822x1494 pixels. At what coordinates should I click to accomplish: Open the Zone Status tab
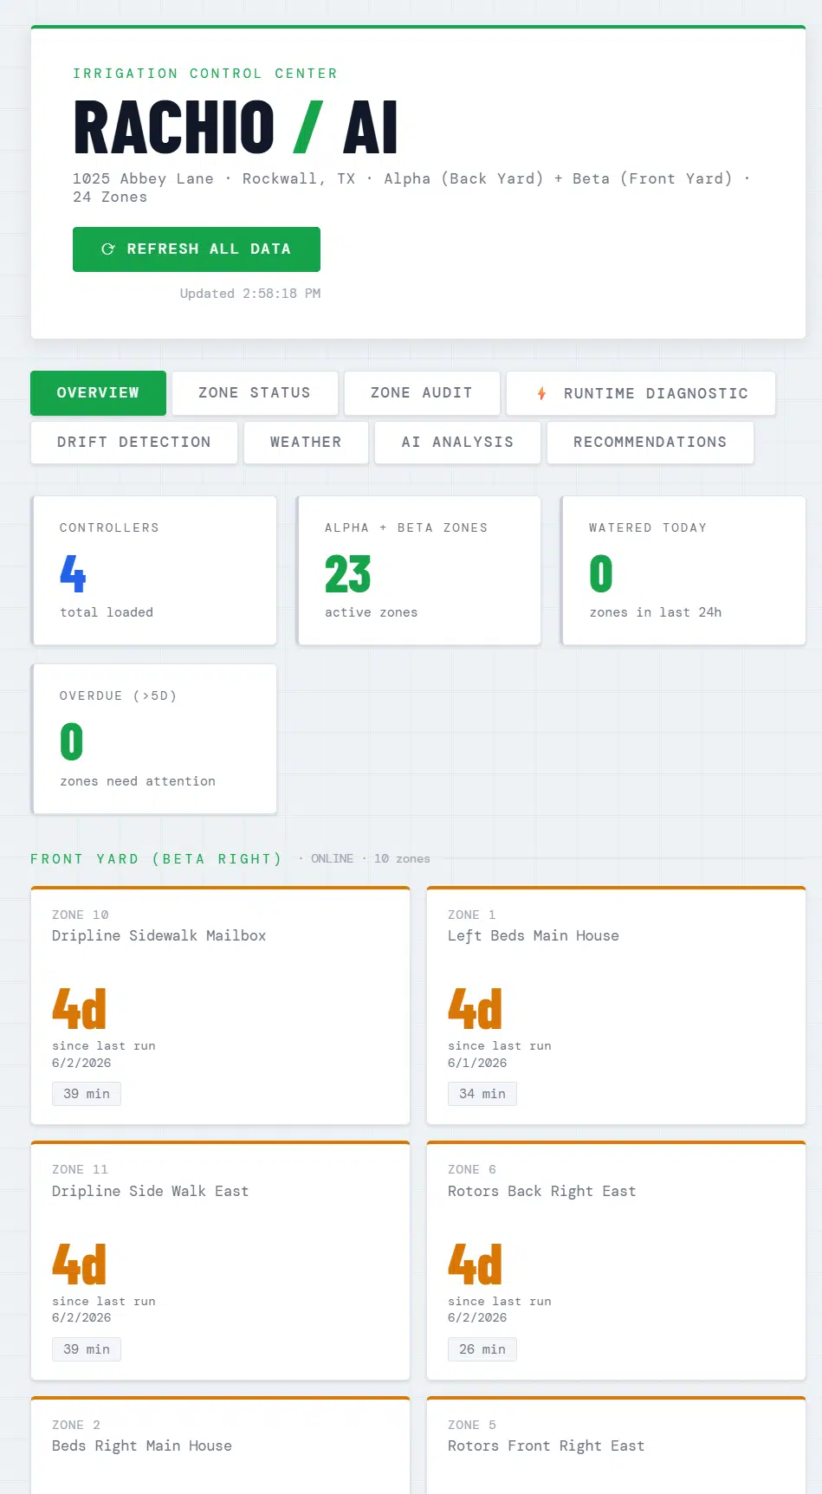[x=255, y=393]
